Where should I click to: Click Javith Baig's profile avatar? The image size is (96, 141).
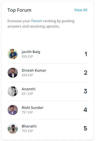pos(13,54)
